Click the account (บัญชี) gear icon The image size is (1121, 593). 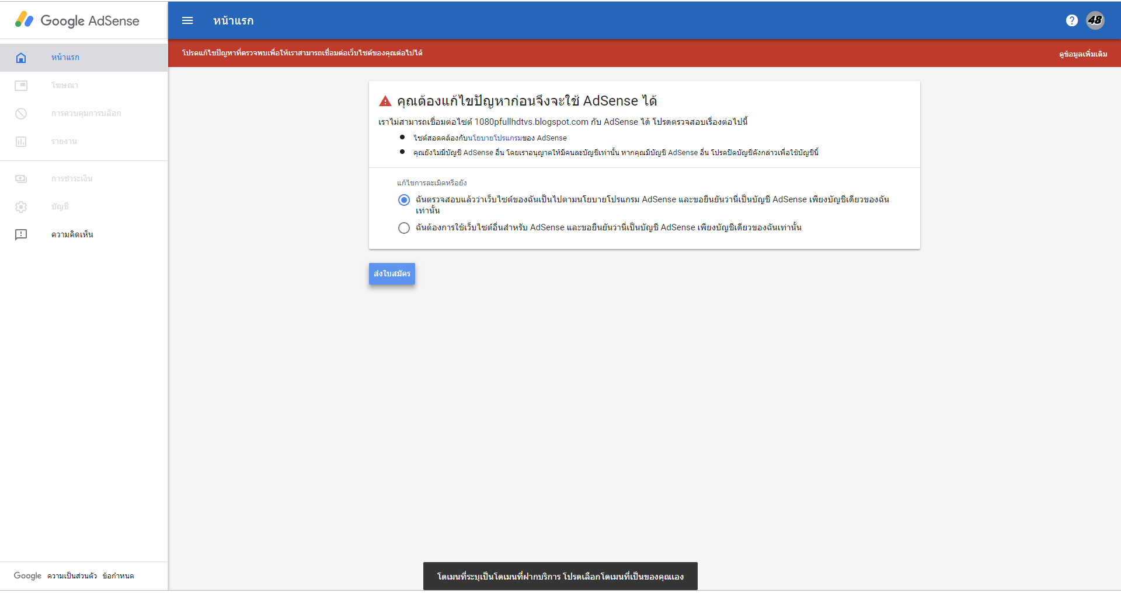coord(21,207)
